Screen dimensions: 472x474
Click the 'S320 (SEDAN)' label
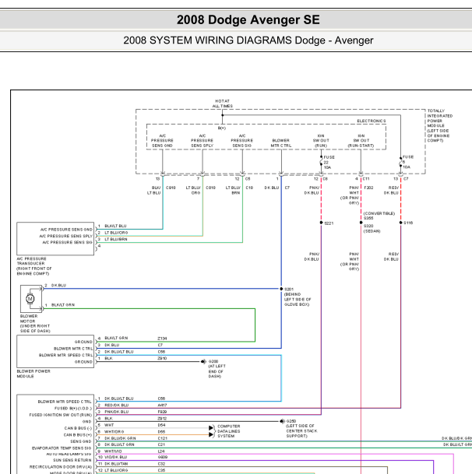(372, 229)
